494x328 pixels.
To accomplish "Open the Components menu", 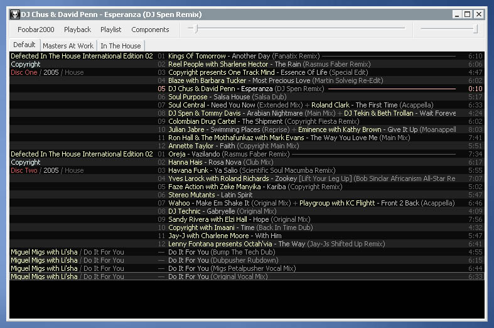I will [150, 30].
